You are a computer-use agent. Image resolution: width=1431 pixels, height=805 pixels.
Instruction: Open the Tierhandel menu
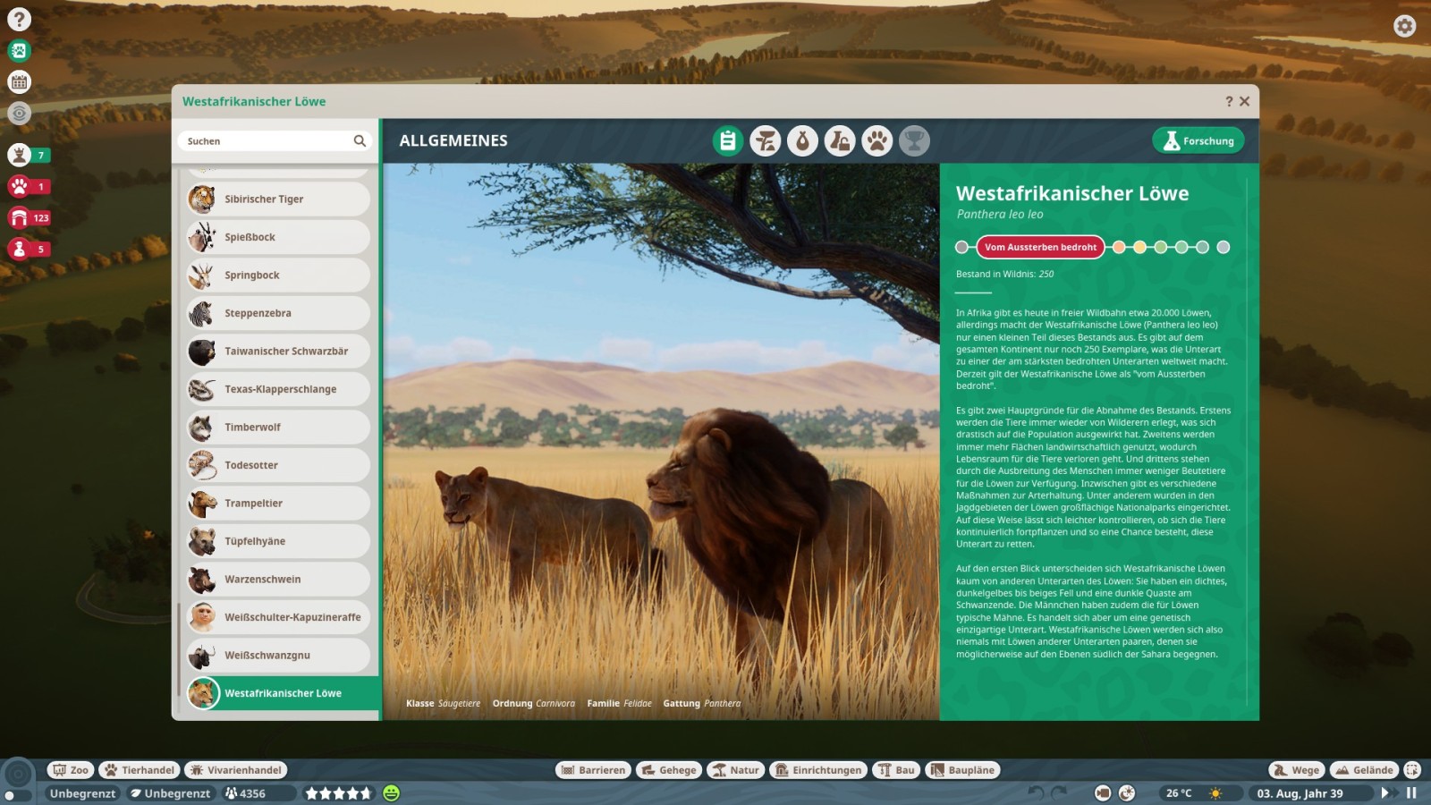tap(139, 770)
